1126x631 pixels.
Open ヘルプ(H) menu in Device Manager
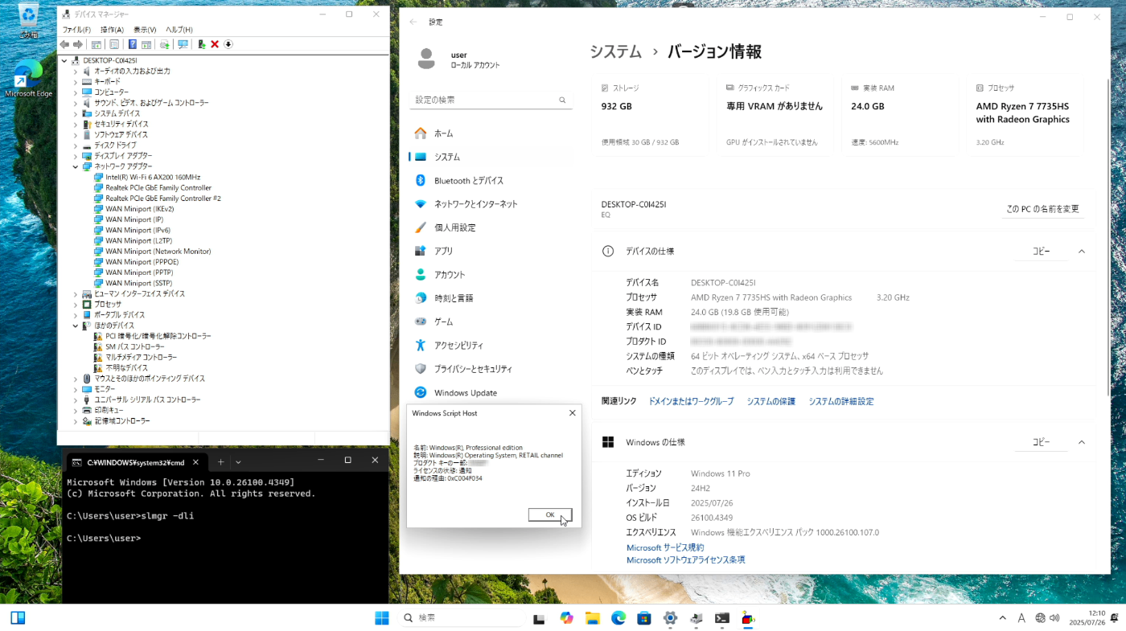pos(179,30)
